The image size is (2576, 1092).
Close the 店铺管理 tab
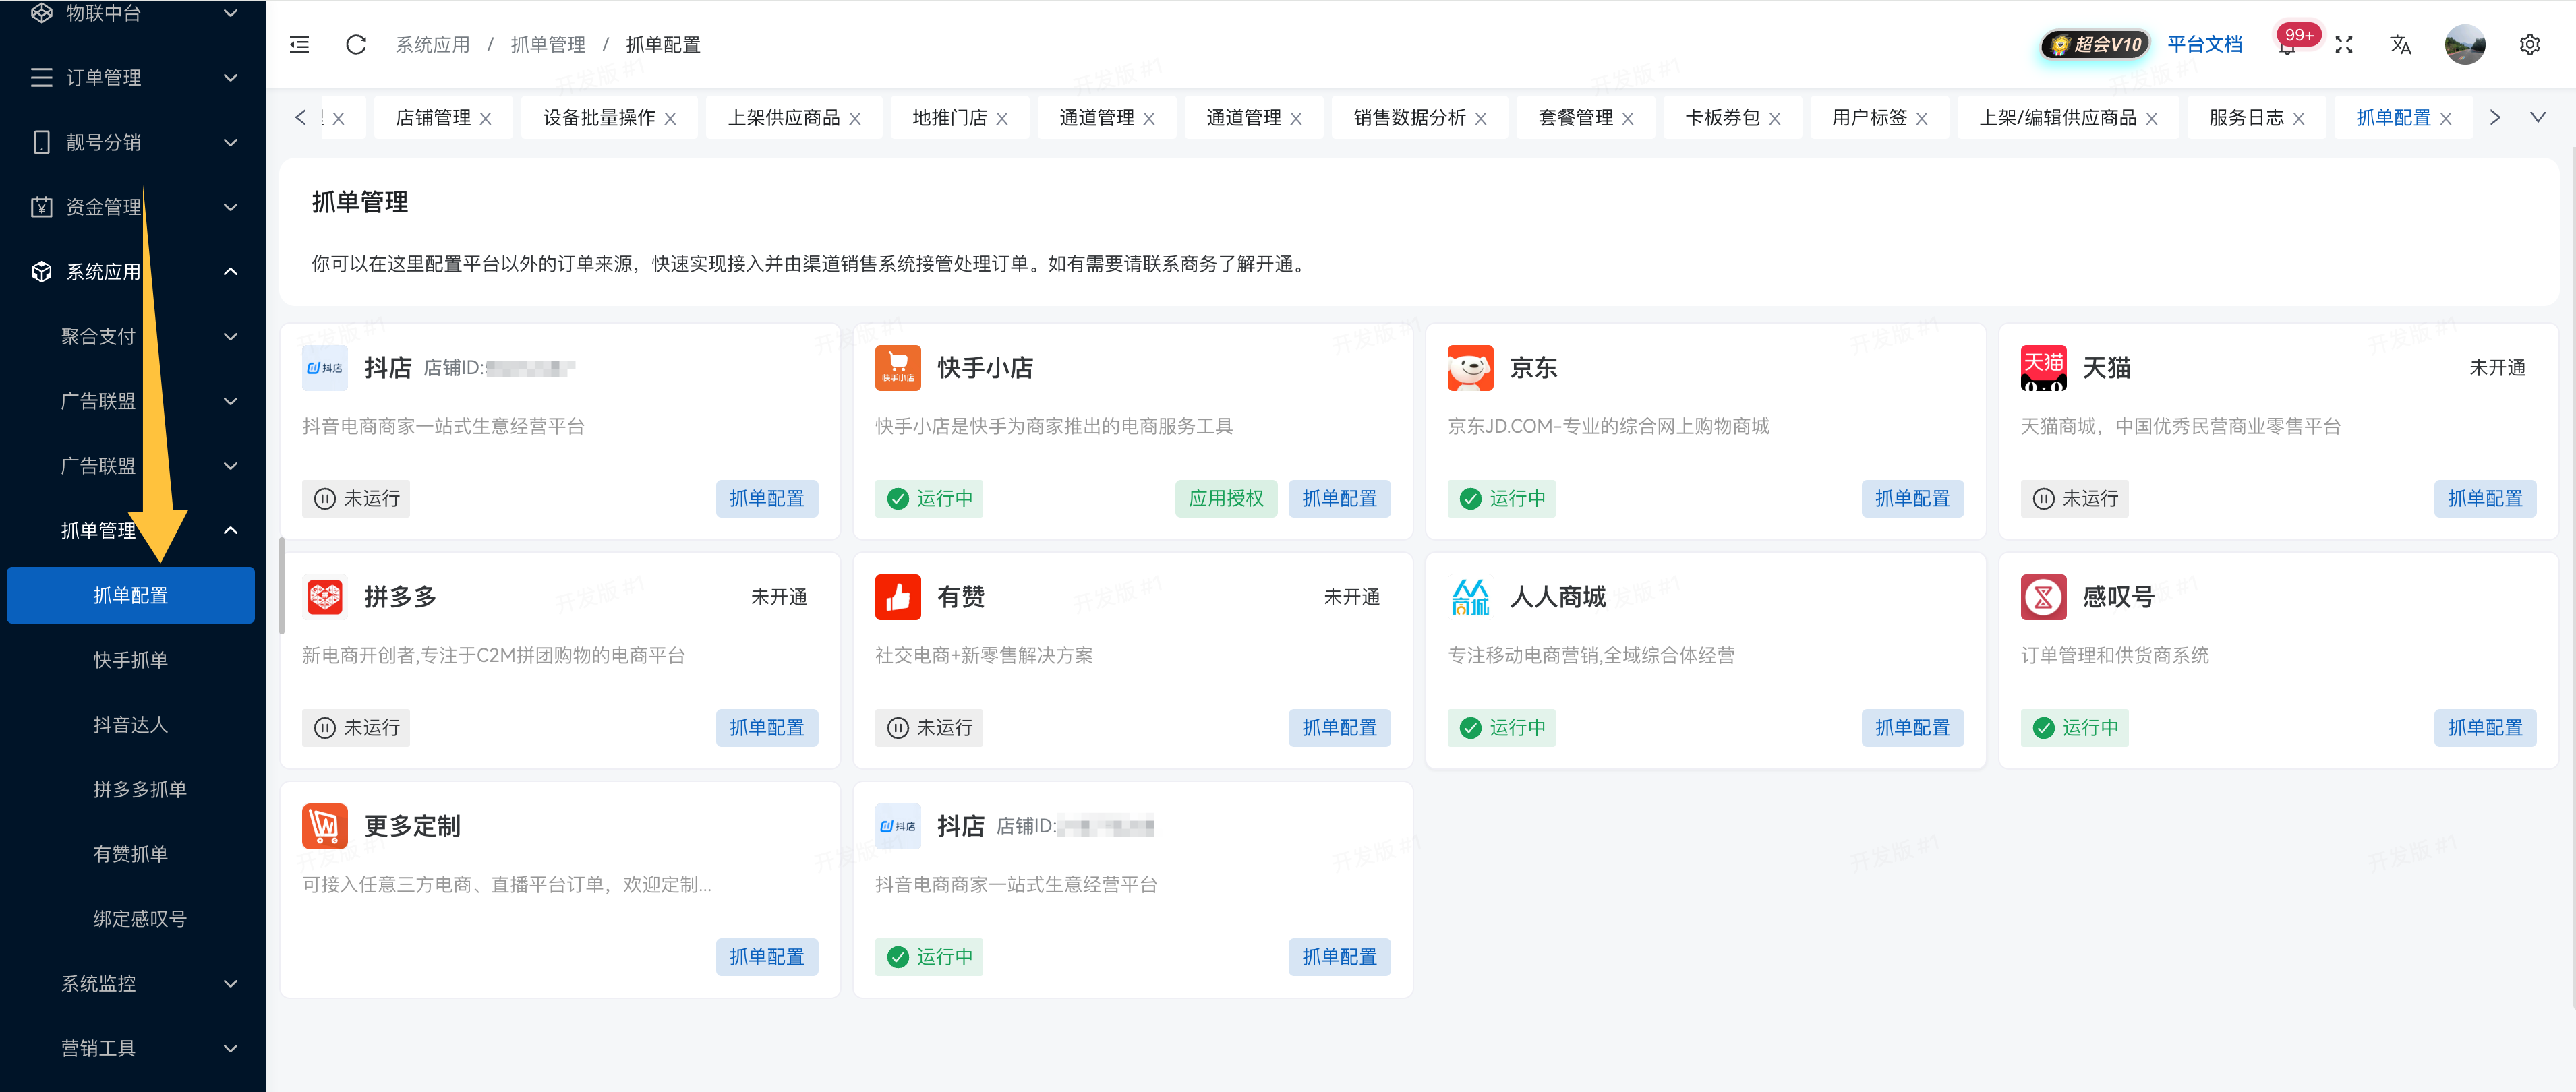[487, 117]
